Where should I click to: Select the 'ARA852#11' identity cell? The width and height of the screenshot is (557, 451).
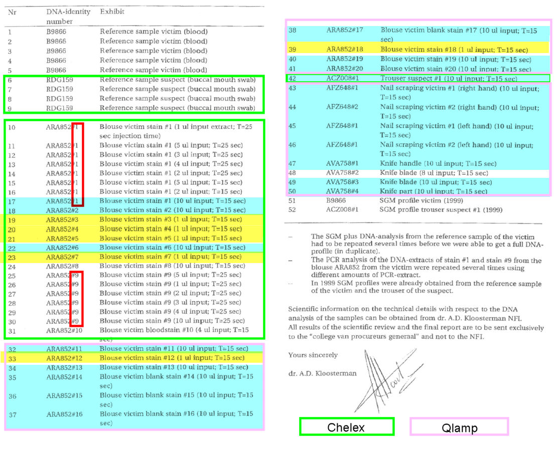pyautogui.click(x=64, y=349)
